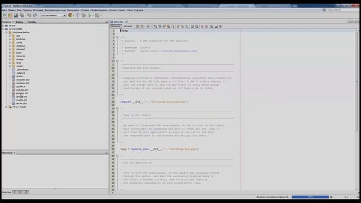The height and width of the screenshot is (203, 361).
Task: Expand the database folder node
Action: (x=10, y=46)
